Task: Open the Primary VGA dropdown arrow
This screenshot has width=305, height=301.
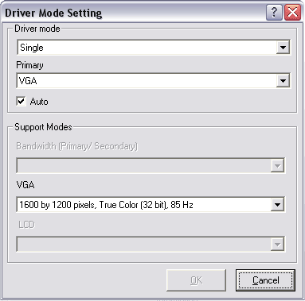Action: [283, 81]
